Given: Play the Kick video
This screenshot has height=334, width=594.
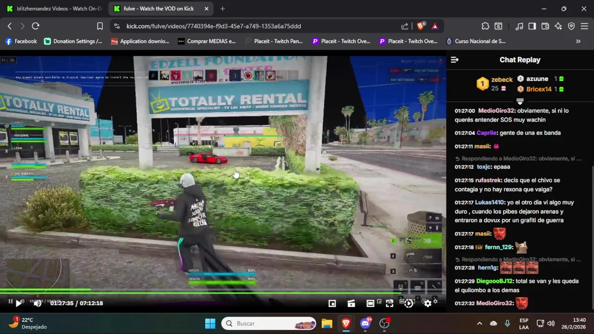Looking at the screenshot, I should pos(19,303).
